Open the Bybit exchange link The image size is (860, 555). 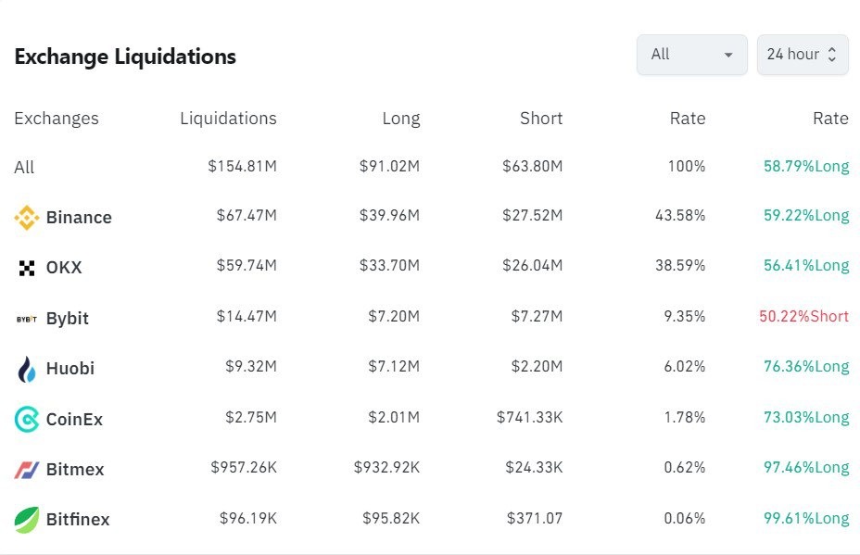(x=68, y=319)
